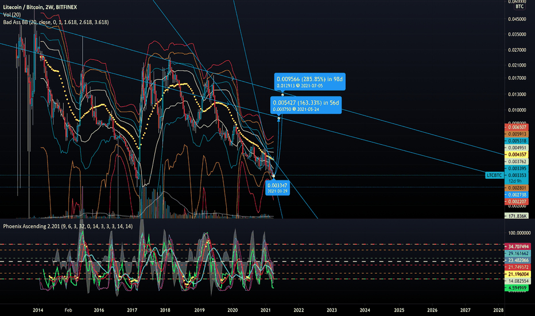
Task: Click Feb on the time axis
Action: 68,310
